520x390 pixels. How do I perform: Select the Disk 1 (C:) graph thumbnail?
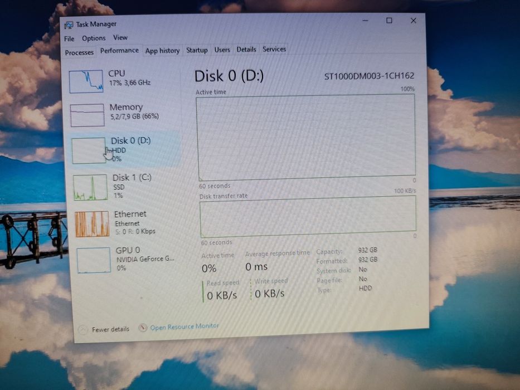click(x=90, y=187)
